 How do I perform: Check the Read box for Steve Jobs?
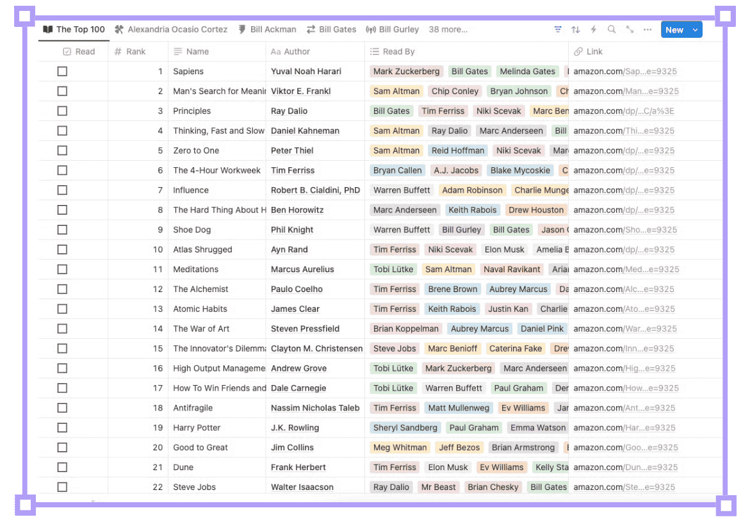(x=62, y=487)
